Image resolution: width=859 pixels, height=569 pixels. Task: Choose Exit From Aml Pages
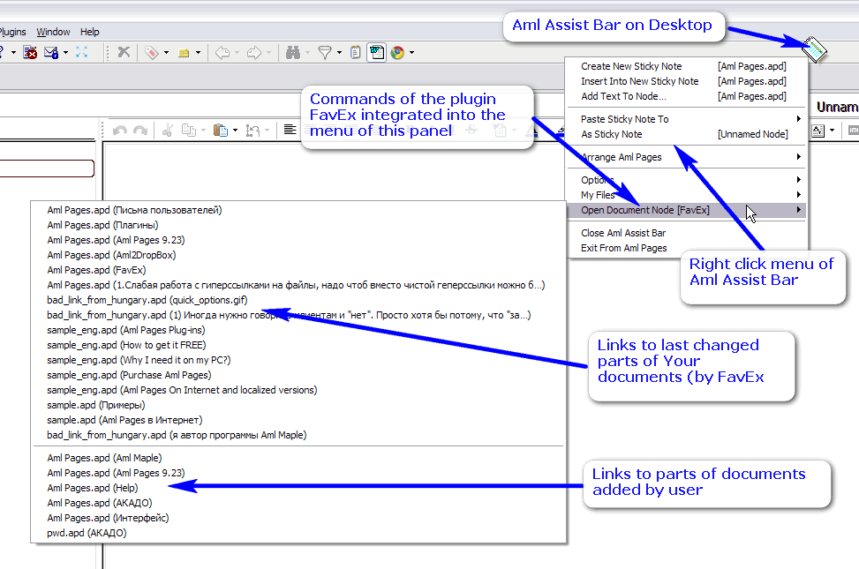coord(685,248)
